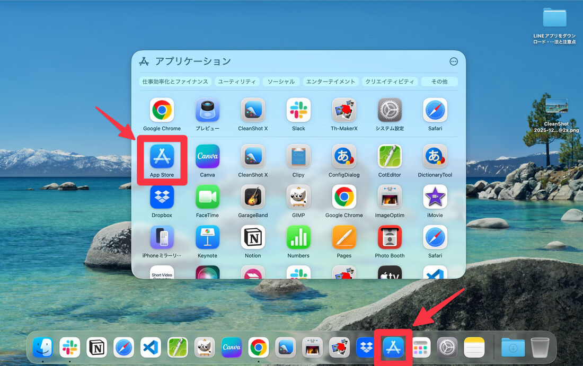Open the ellipsis (…) options menu
Screen dimensions: 583x366
(454, 61)
